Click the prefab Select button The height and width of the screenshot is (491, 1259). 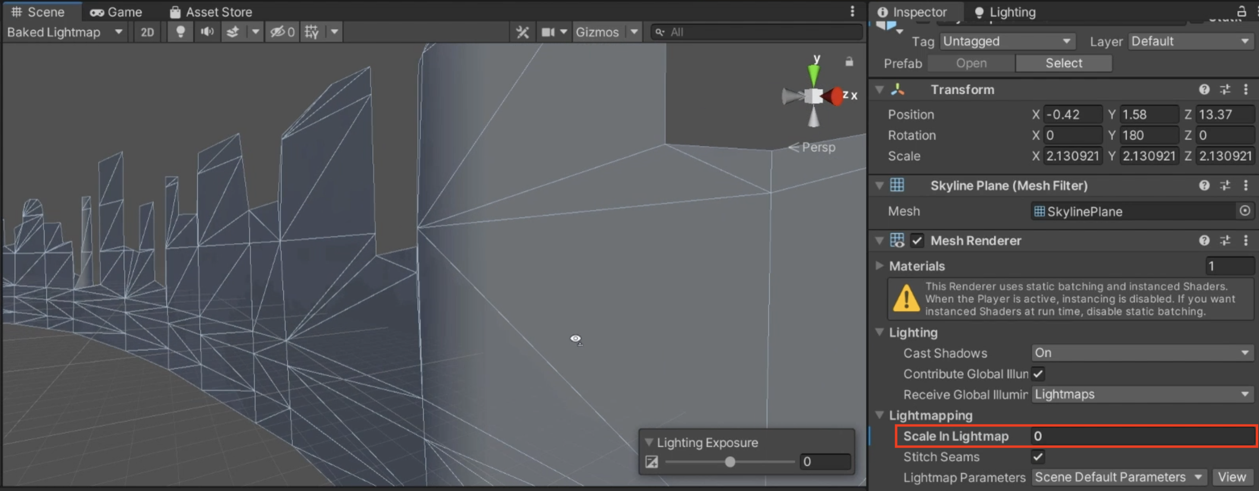point(1063,63)
